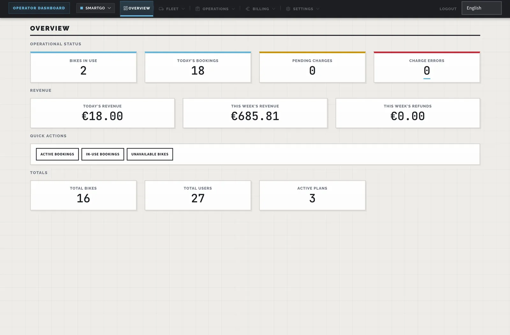Expand the Settings menu chevron
Image resolution: width=510 pixels, height=335 pixels.
click(x=318, y=9)
